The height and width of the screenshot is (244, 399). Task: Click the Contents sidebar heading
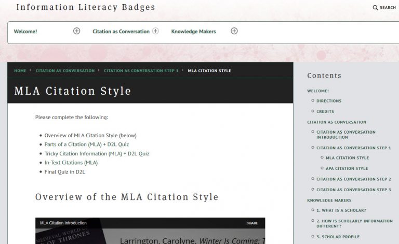(324, 76)
